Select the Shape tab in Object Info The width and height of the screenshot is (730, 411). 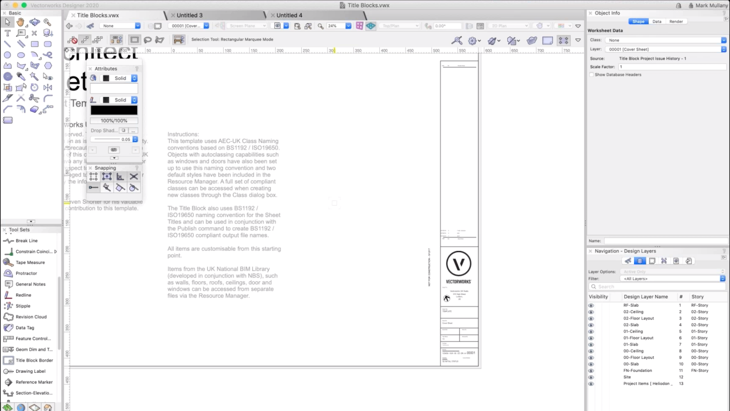click(x=638, y=21)
